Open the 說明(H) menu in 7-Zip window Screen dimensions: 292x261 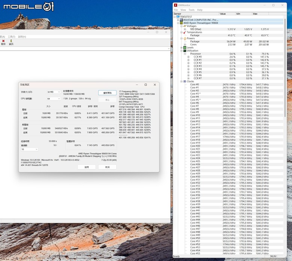tap(22, 37)
